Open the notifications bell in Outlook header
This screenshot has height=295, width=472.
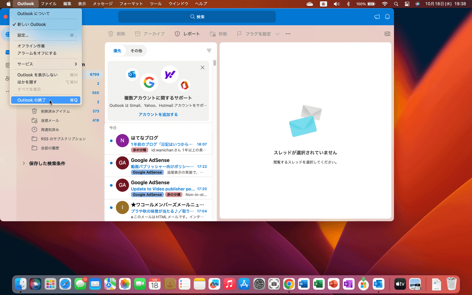pos(387,17)
